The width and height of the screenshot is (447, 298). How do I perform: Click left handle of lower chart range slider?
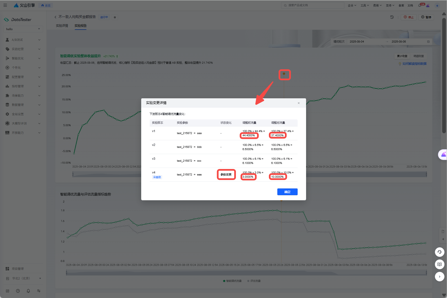tap(67, 272)
